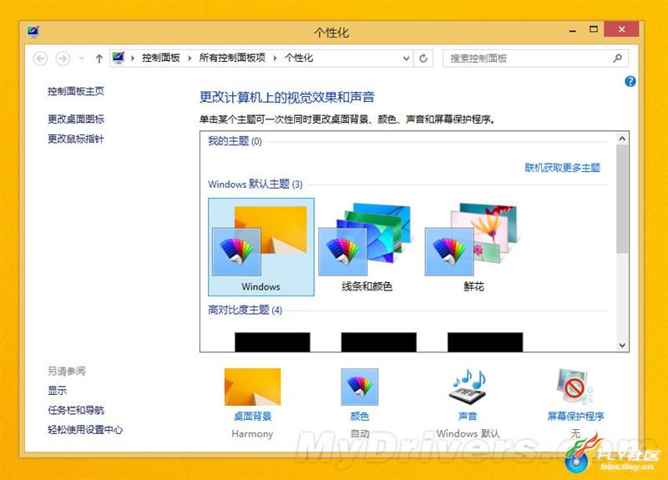
Task: Expand the chevron after 所有控制面板项
Action: pos(276,58)
